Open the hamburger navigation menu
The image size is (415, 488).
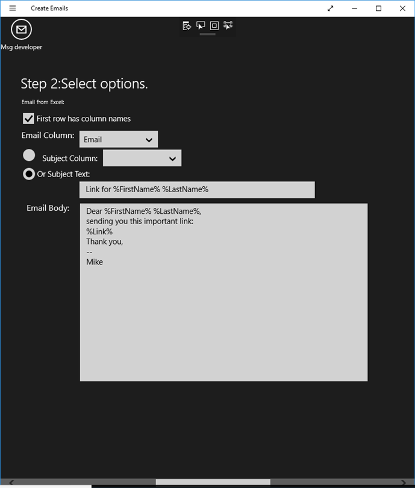(x=13, y=8)
